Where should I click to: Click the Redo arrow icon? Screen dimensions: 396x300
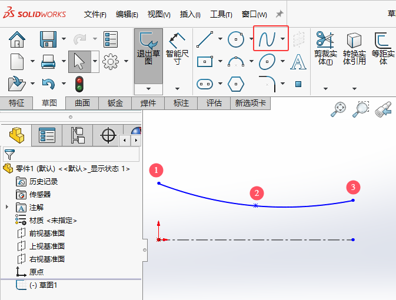coord(80,39)
